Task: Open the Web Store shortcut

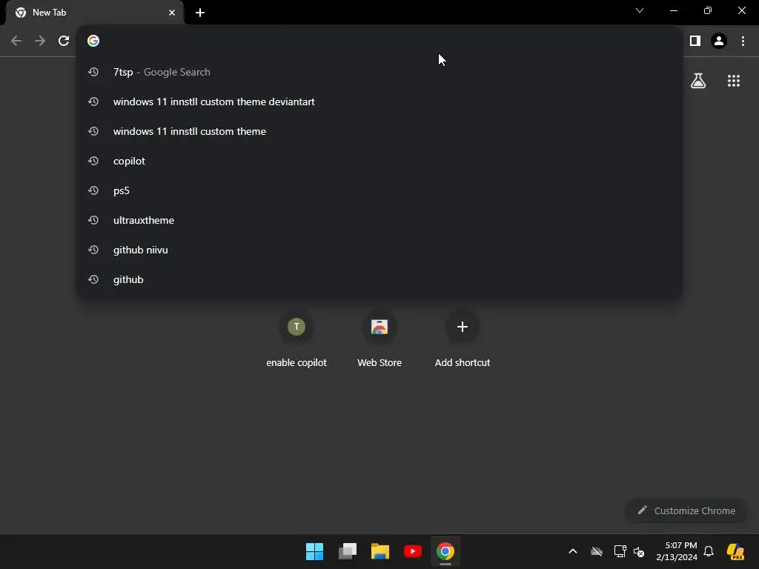Action: pyautogui.click(x=379, y=339)
